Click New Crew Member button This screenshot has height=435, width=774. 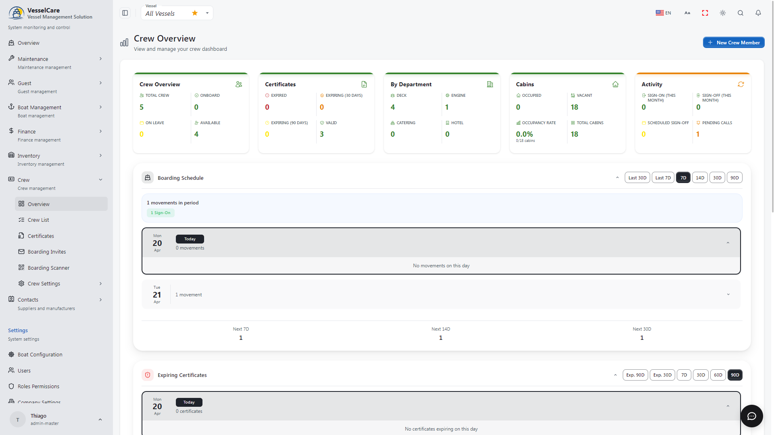[734, 42]
